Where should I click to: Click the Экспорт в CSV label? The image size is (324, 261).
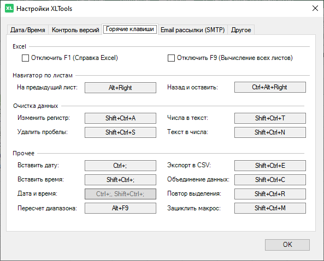click(189, 165)
